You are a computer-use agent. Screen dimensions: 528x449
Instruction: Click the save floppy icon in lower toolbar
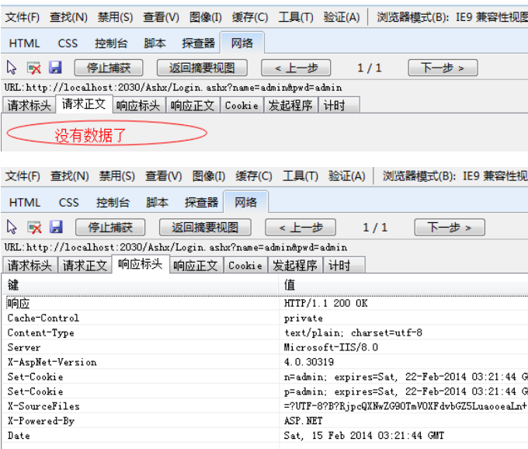point(56,227)
